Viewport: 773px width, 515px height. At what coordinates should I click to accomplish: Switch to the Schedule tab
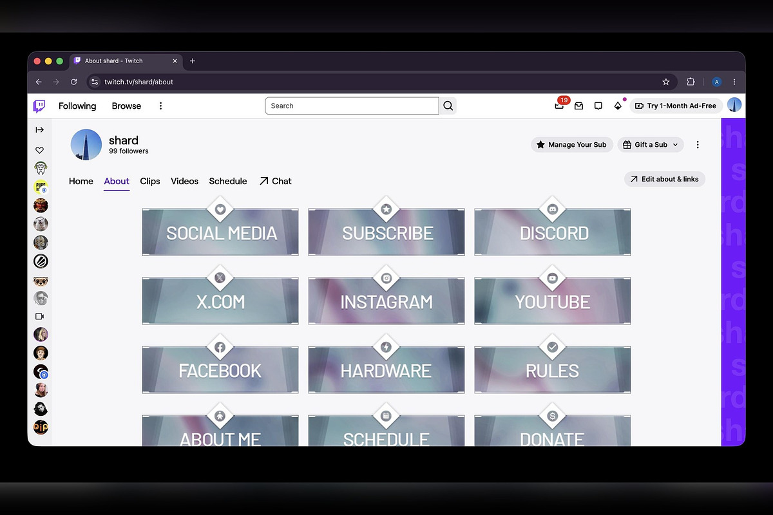point(228,181)
